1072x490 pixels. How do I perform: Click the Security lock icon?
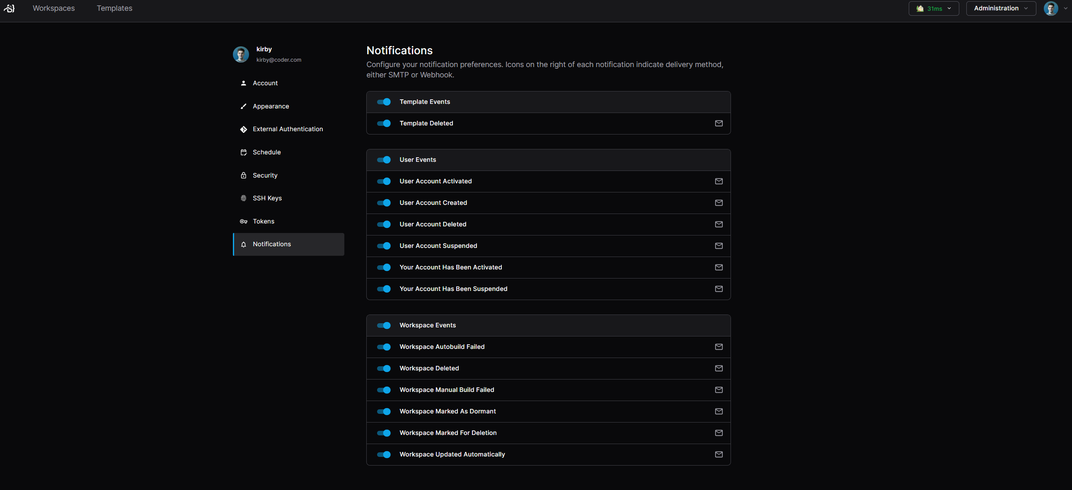coord(243,175)
